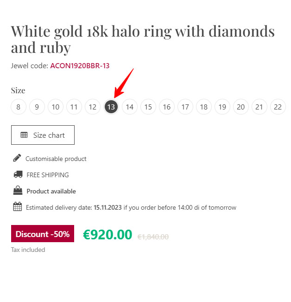
Task: Click the calendar icon near delivery date
Action: pos(17,206)
